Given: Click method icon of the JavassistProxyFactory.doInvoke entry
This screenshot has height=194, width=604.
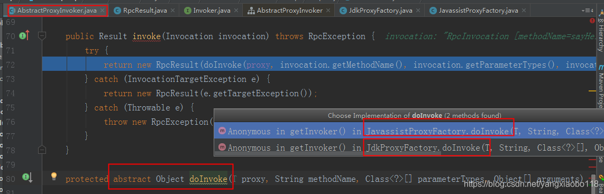Looking at the screenshot, I should tap(222, 131).
